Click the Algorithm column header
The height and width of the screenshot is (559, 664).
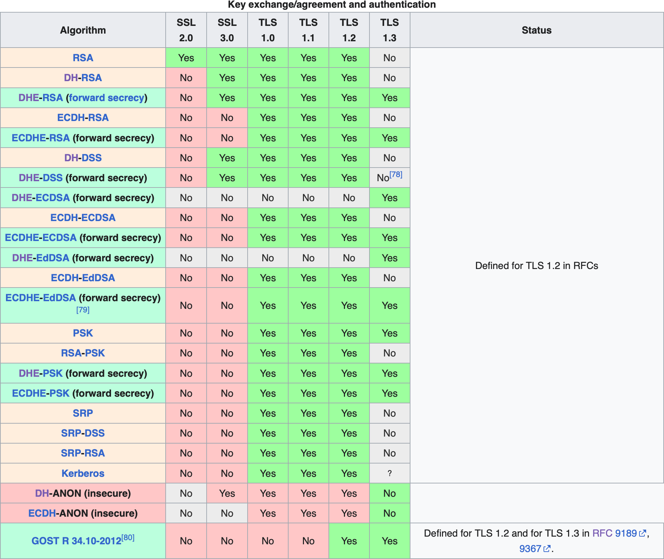pos(83,30)
